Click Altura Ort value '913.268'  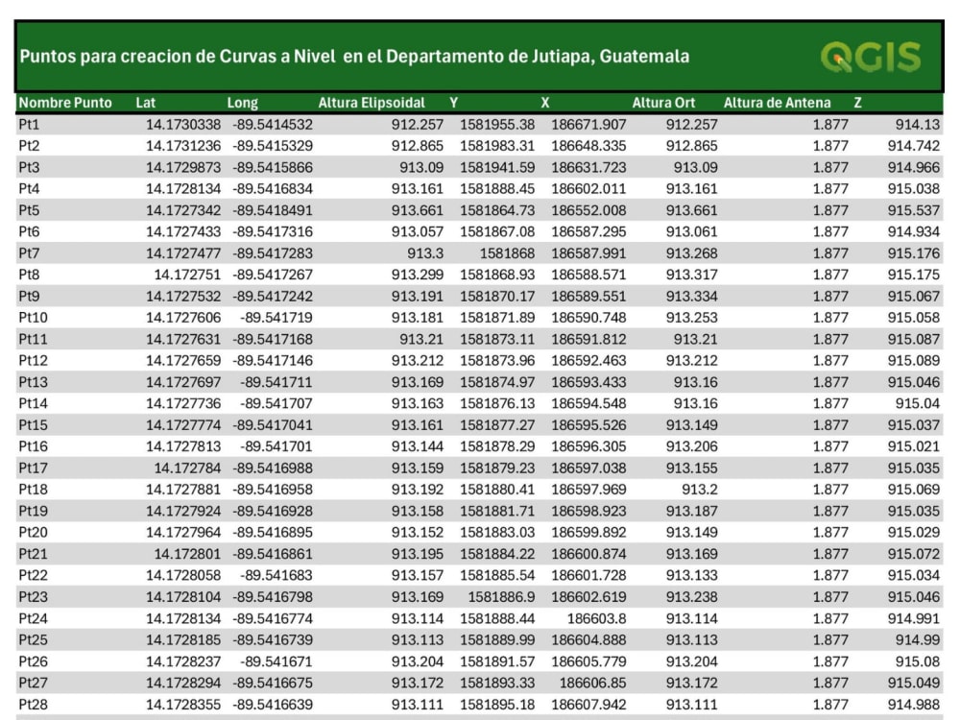coord(691,252)
